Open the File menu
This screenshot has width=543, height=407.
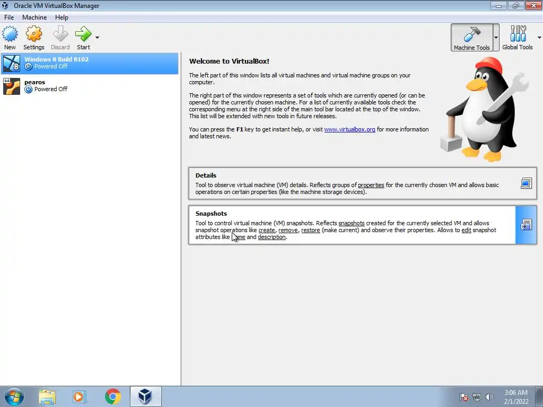point(9,17)
